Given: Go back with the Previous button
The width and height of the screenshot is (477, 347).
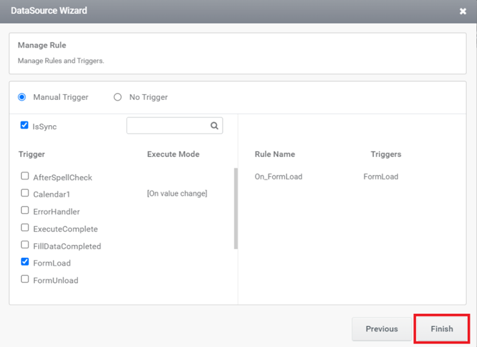Looking at the screenshot, I should coord(381,329).
